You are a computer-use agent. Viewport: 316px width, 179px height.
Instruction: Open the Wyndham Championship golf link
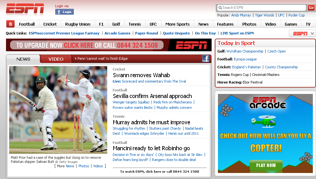[245, 51]
